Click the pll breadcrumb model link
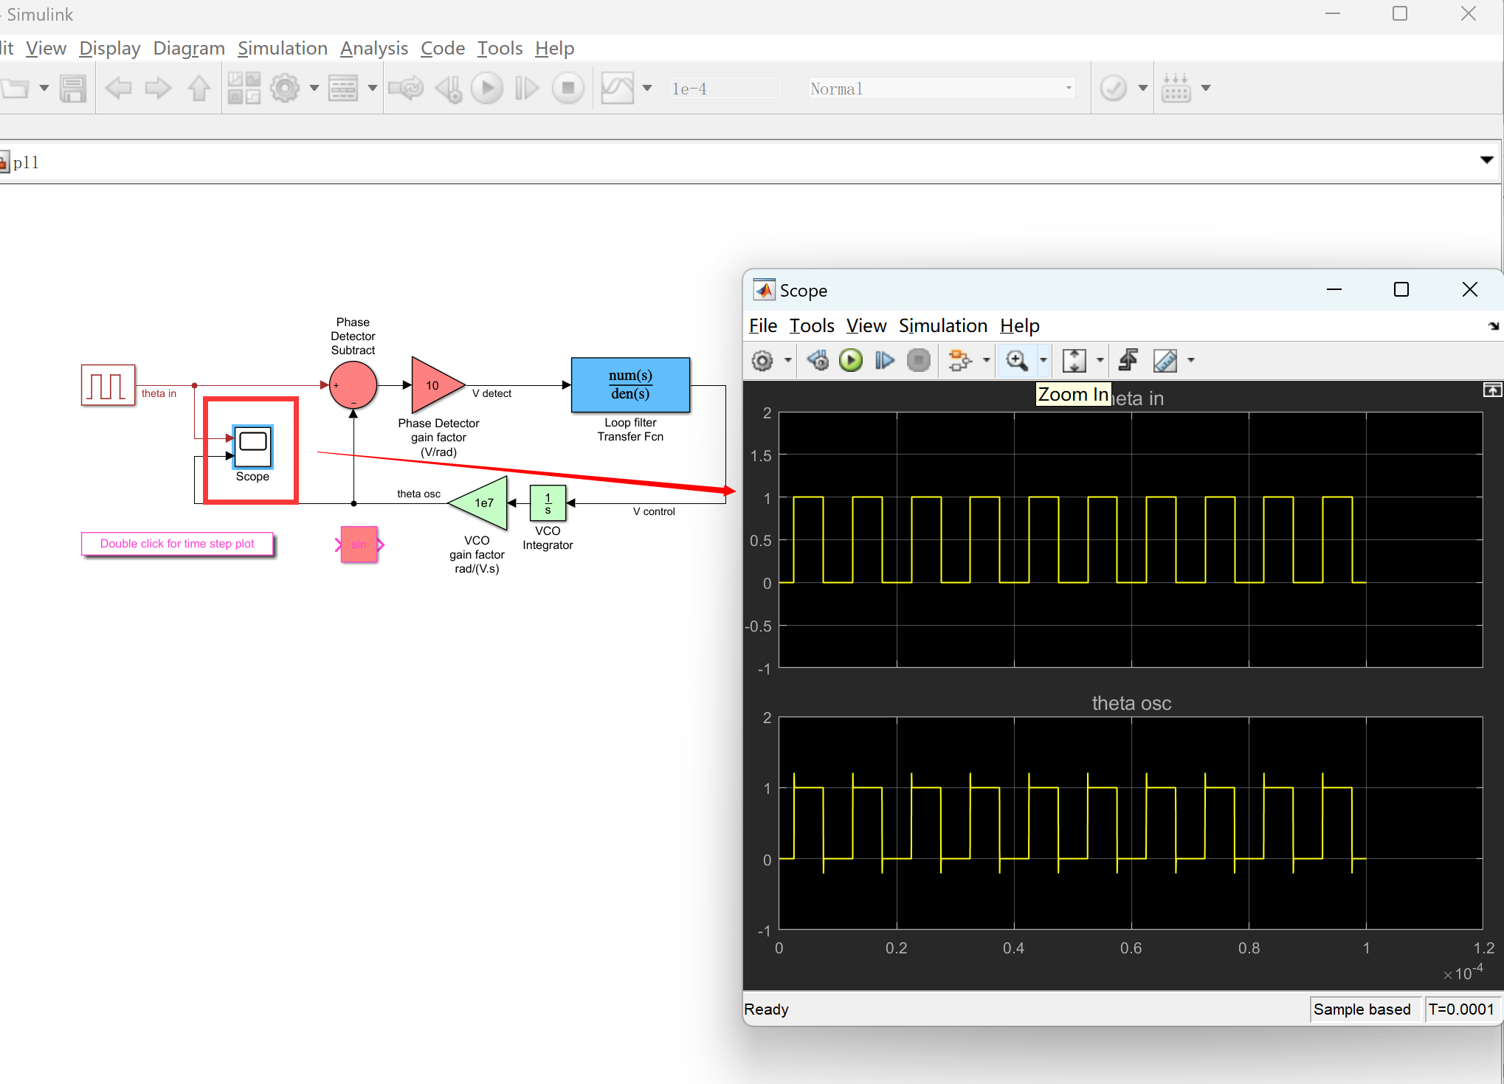The width and height of the screenshot is (1504, 1084). 26,162
